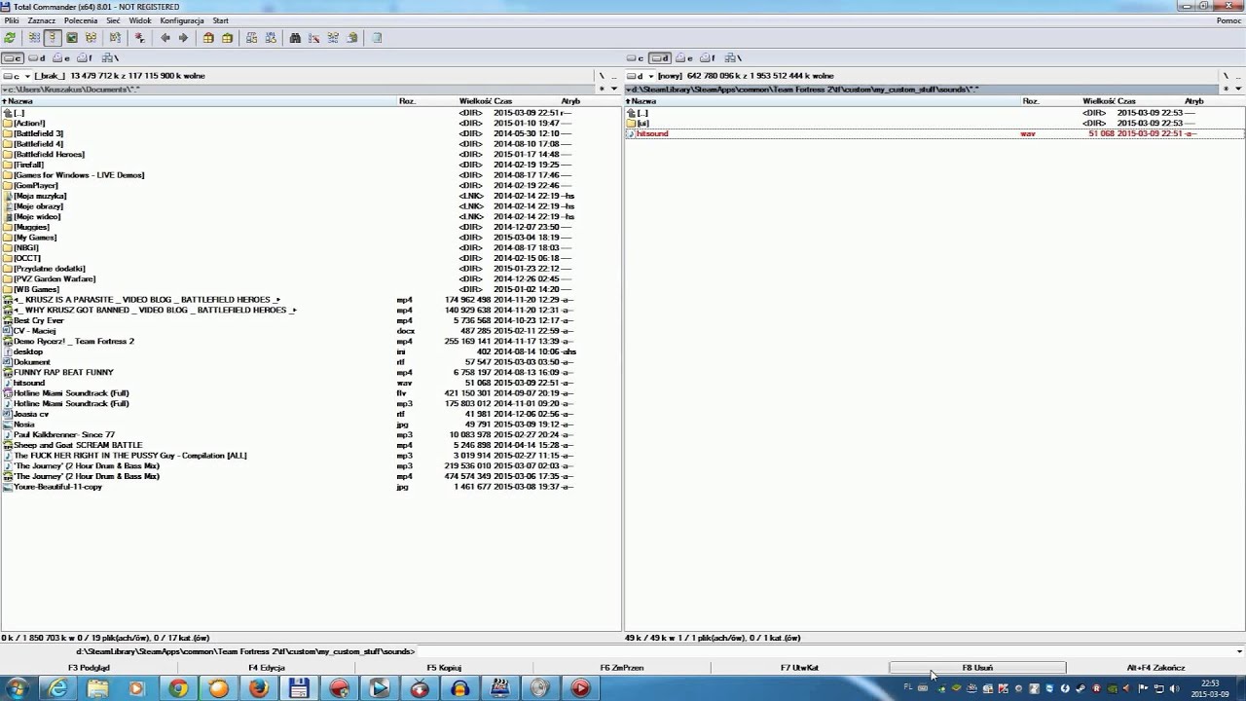Select CV - Maciej docx file

[35, 331]
